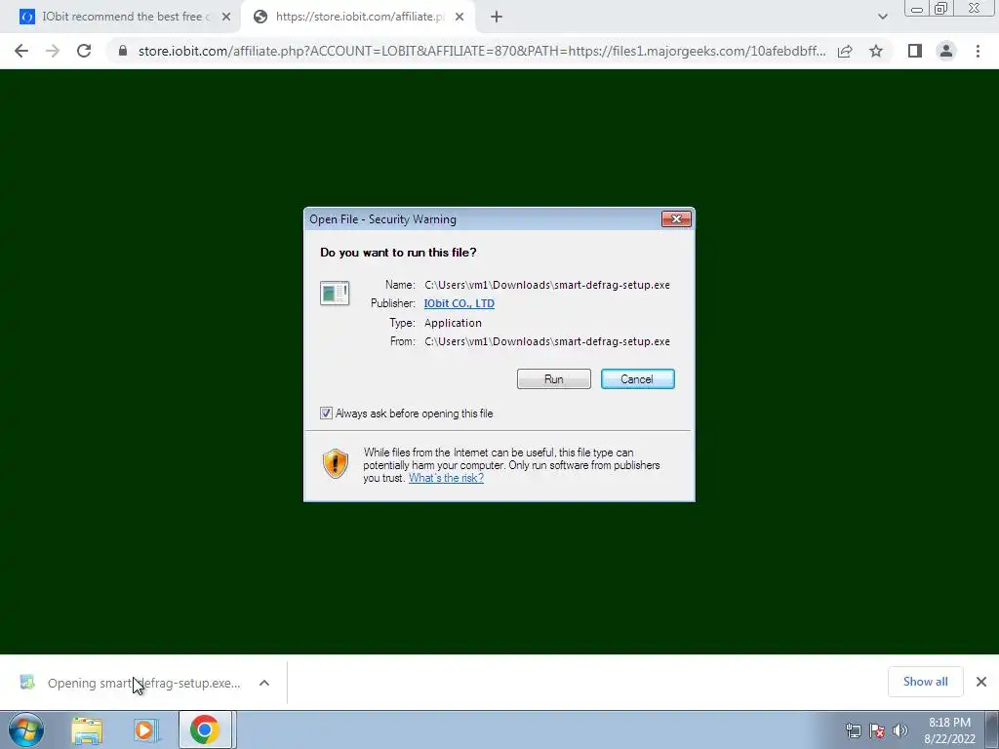Close the Open File - Security Warning dialog

click(676, 219)
